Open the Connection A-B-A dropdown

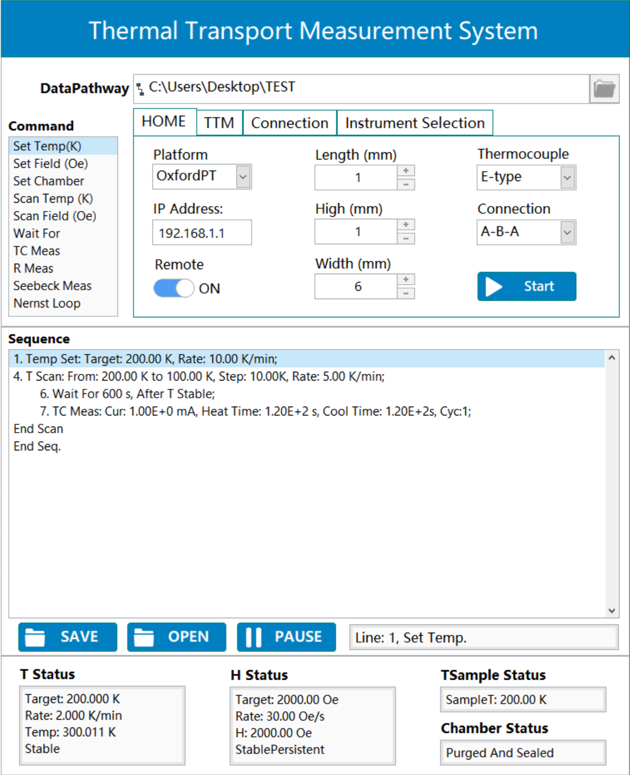[567, 233]
